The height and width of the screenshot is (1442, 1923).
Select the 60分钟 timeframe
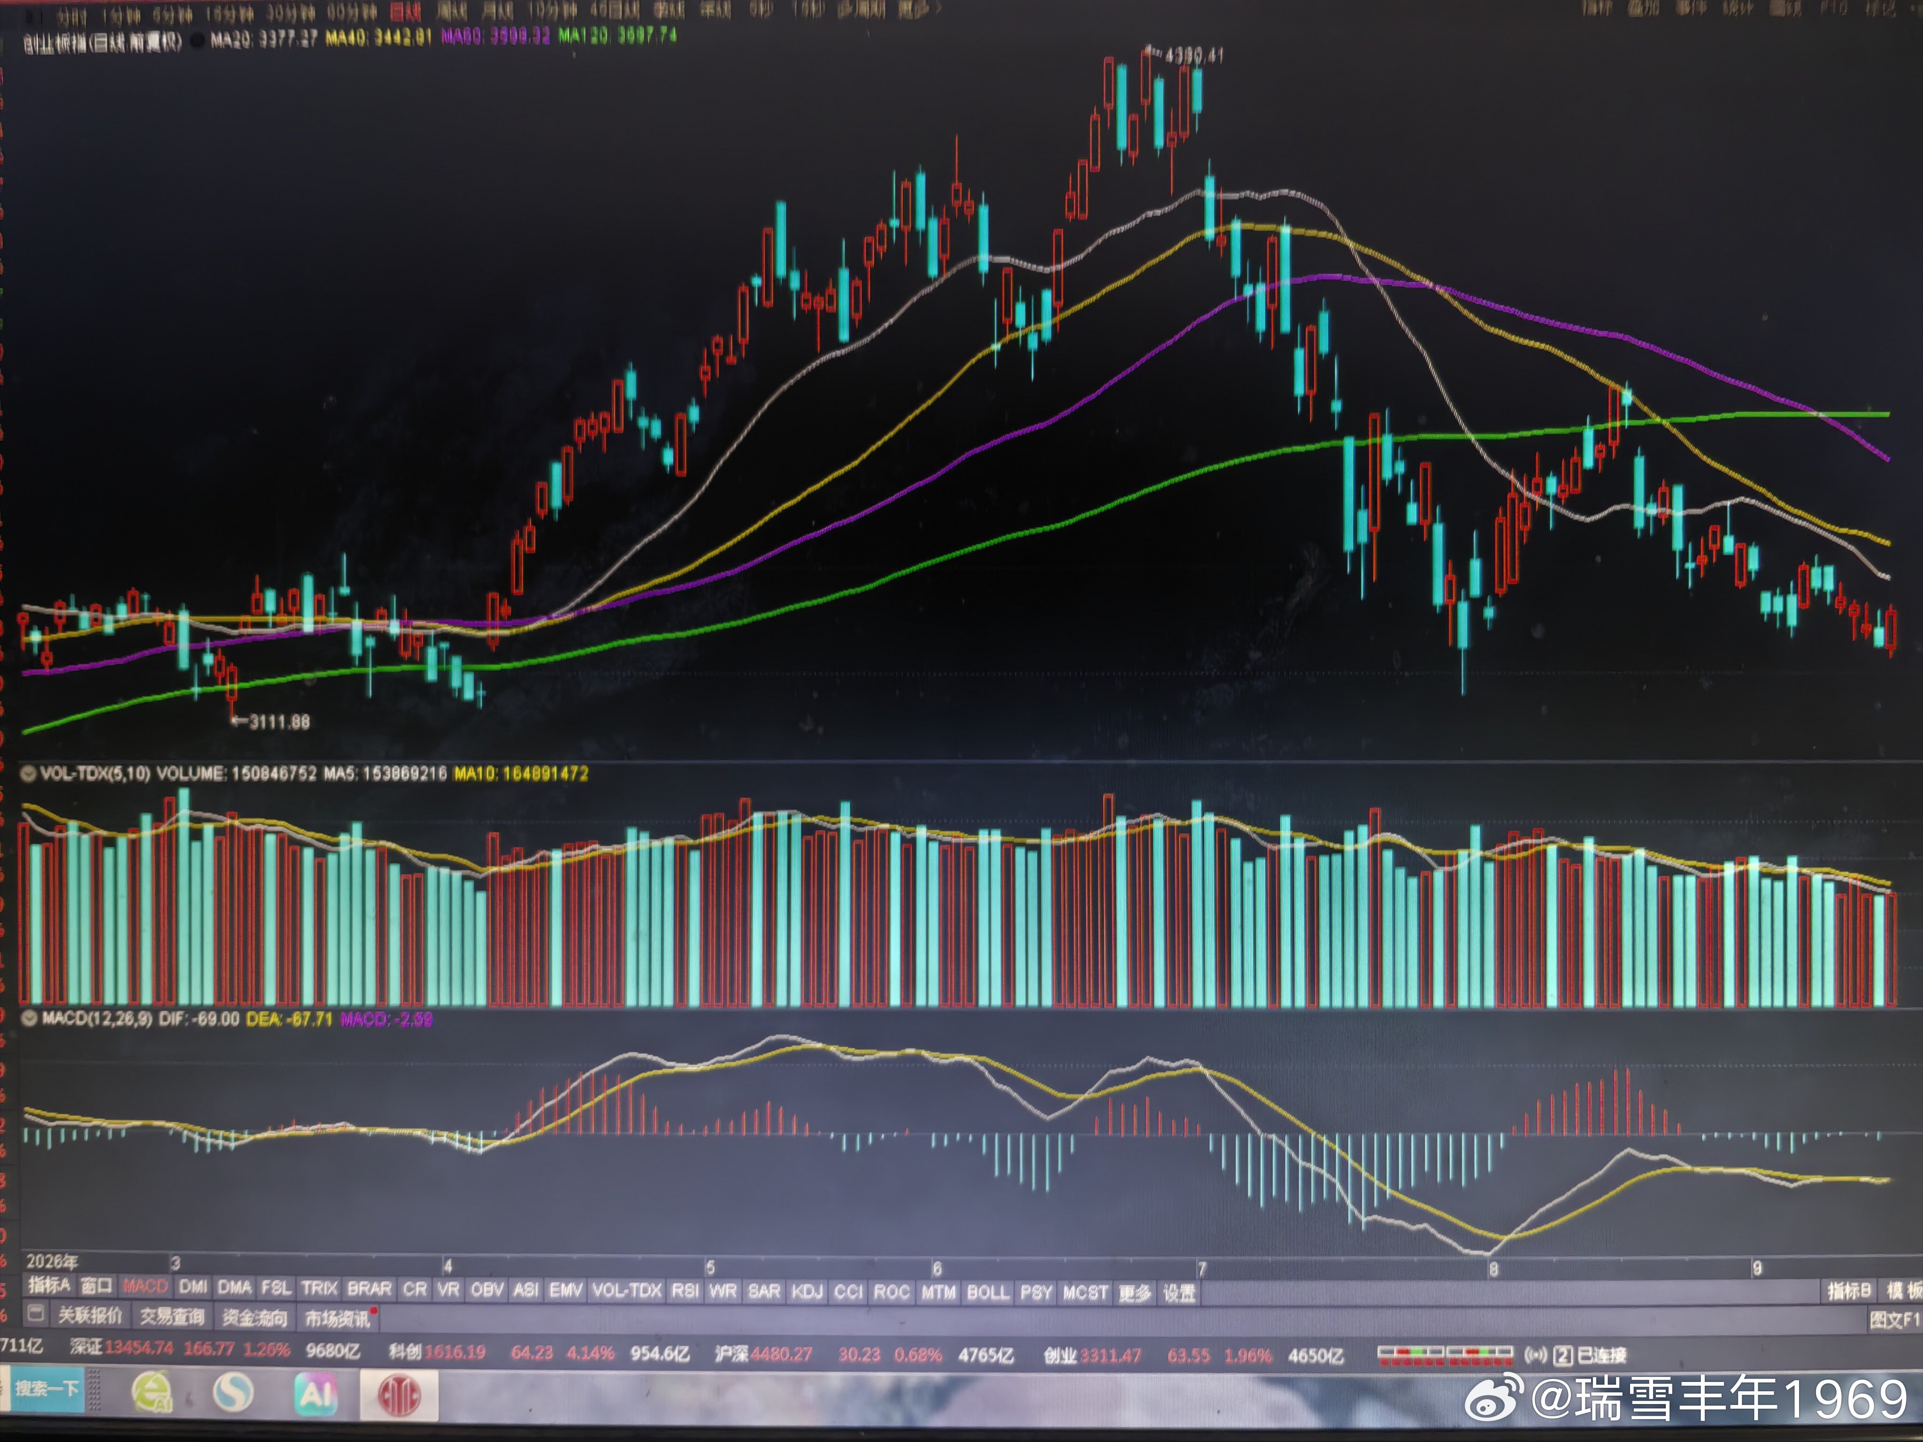(x=352, y=13)
